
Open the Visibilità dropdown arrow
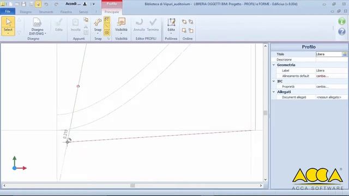tap(121, 34)
